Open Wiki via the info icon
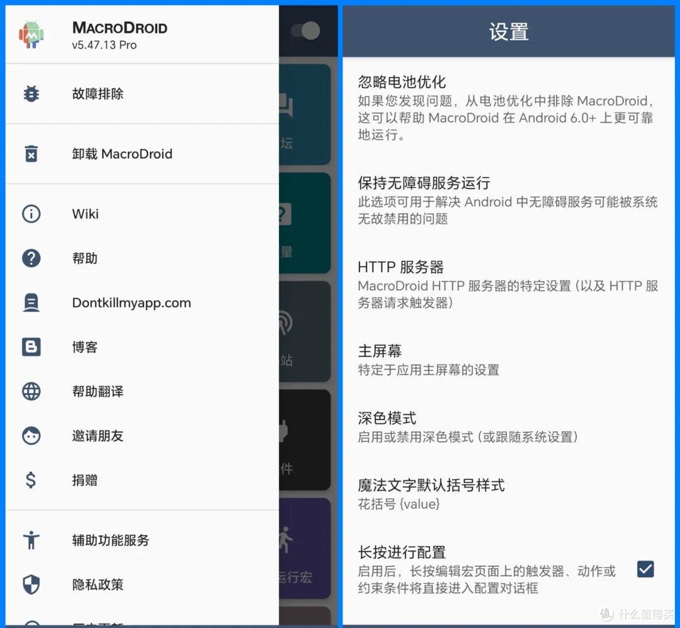680x628 pixels. click(31, 214)
